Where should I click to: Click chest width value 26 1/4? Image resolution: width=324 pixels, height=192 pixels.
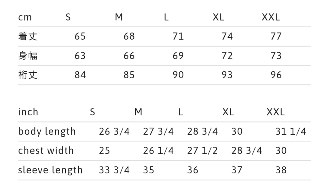click(158, 151)
